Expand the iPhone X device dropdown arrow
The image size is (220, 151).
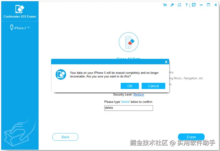point(29,27)
